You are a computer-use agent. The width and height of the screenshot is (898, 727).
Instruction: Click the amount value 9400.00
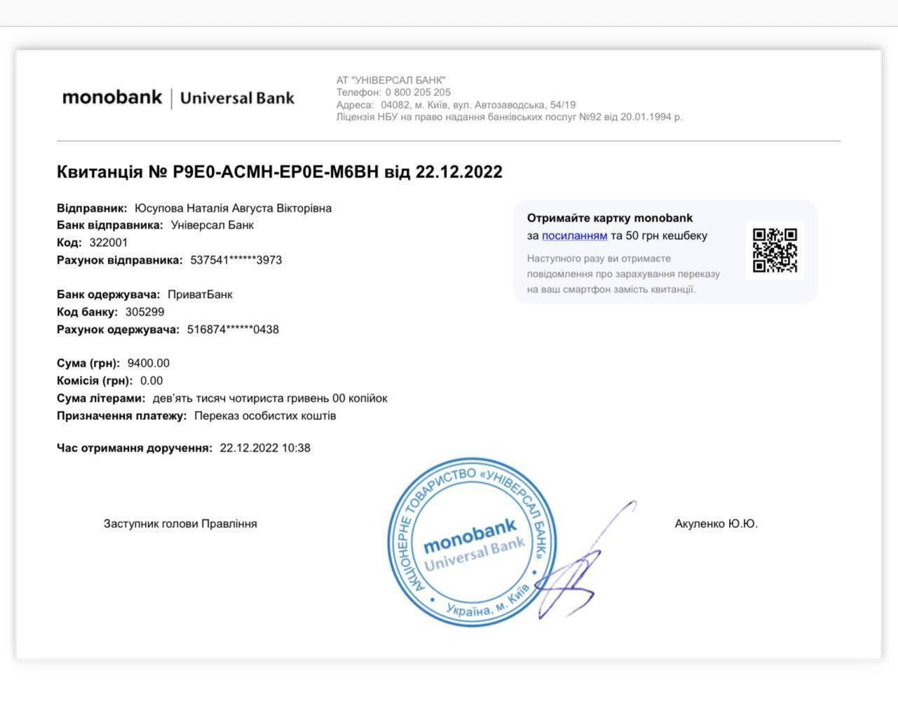[149, 363]
